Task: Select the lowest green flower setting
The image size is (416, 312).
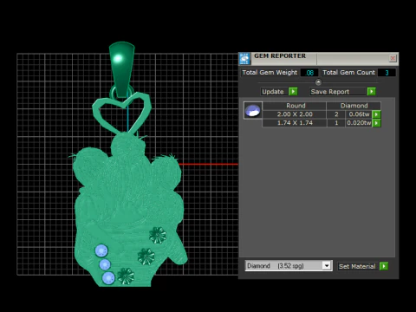Action: tap(126, 276)
